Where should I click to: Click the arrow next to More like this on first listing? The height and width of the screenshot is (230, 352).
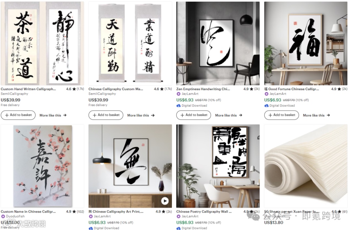coord(65,115)
